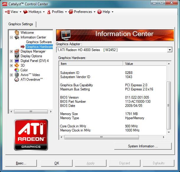
Task: Click the System Information button
Action: pyautogui.click(x=143, y=146)
